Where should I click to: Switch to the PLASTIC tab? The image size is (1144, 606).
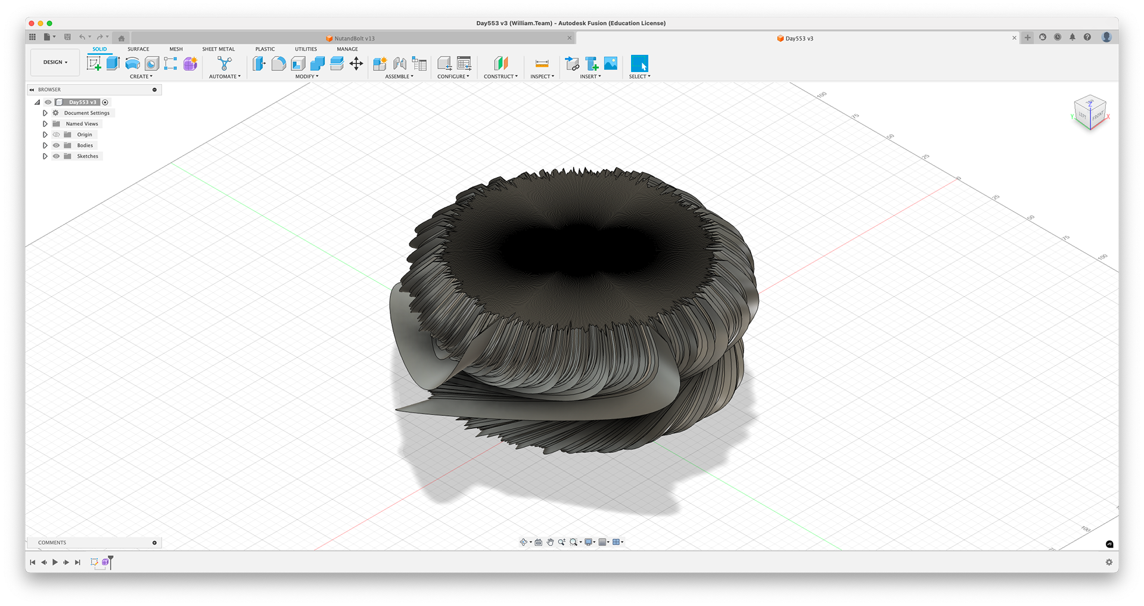[265, 49]
